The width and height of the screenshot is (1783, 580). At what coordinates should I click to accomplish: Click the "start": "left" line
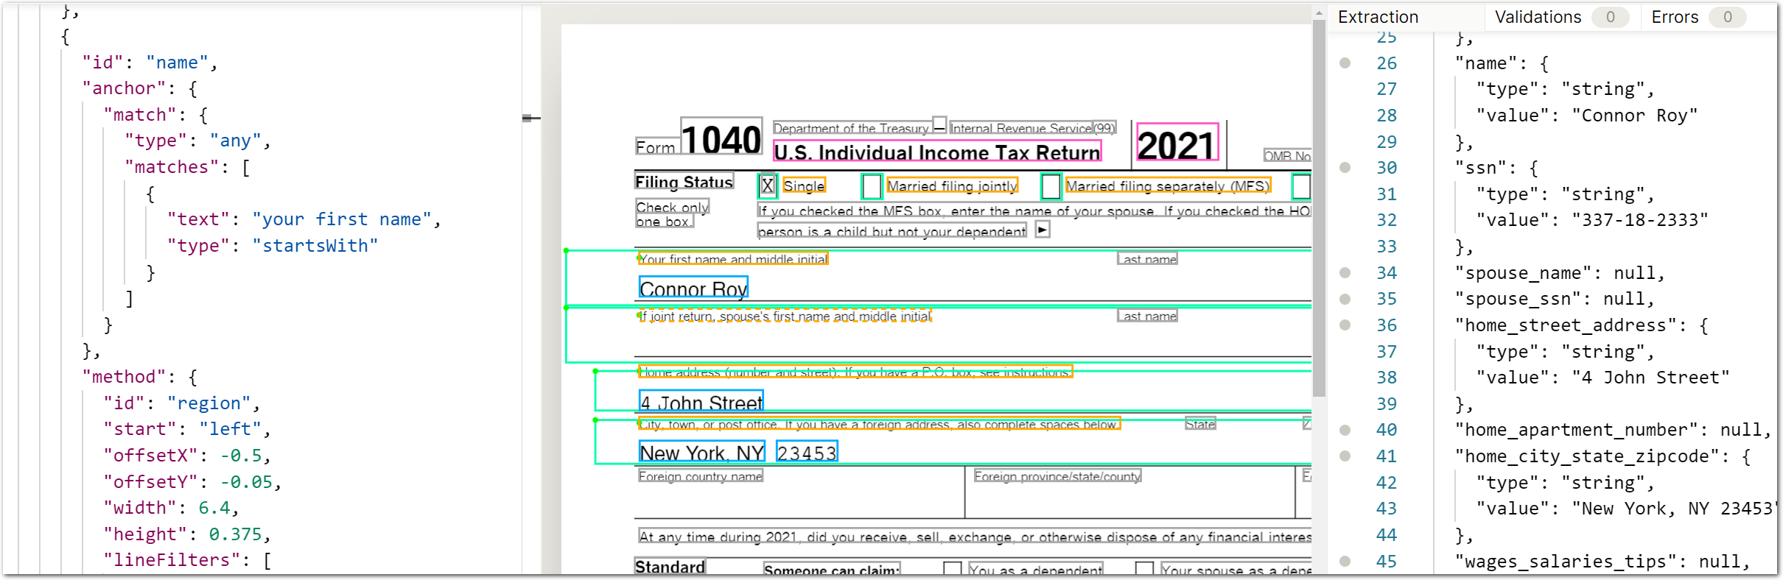[187, 429]
